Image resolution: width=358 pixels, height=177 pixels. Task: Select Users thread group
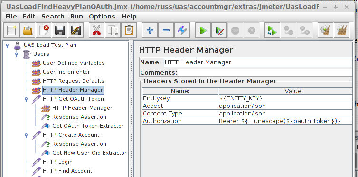[x=41, y=54]
